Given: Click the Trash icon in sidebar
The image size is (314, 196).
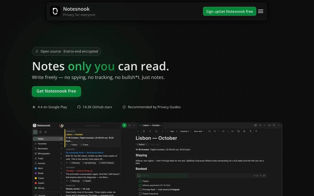Looking at the screenshot, I should (x=36, y=158).
